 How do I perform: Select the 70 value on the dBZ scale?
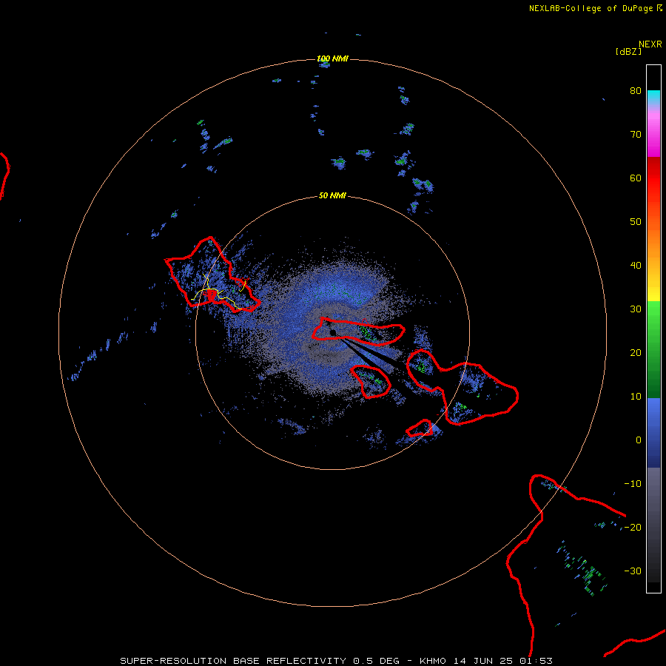[636, 135]
